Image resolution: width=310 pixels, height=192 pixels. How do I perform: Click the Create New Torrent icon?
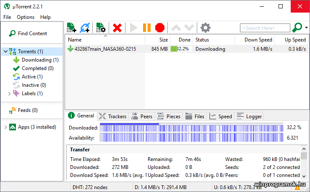(x=101, y=28)
